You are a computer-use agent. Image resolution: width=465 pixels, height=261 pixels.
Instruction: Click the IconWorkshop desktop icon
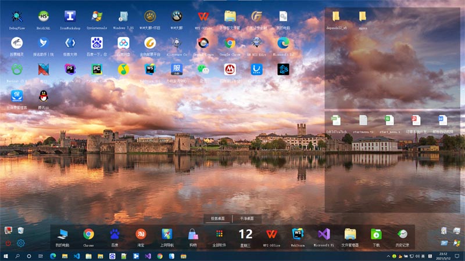(x=70, y=17)
